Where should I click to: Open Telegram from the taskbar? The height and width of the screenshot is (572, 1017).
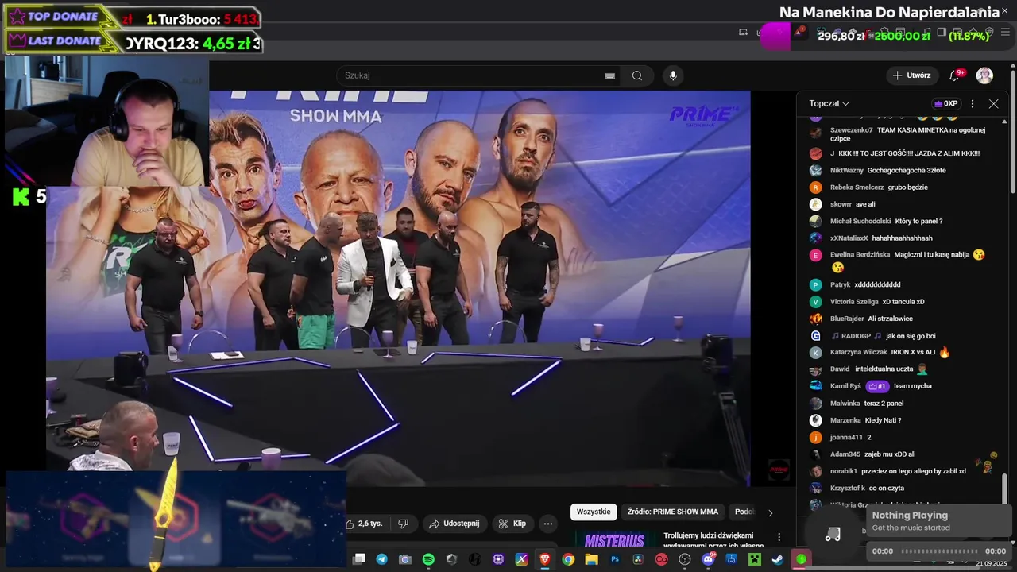point(382,559)
